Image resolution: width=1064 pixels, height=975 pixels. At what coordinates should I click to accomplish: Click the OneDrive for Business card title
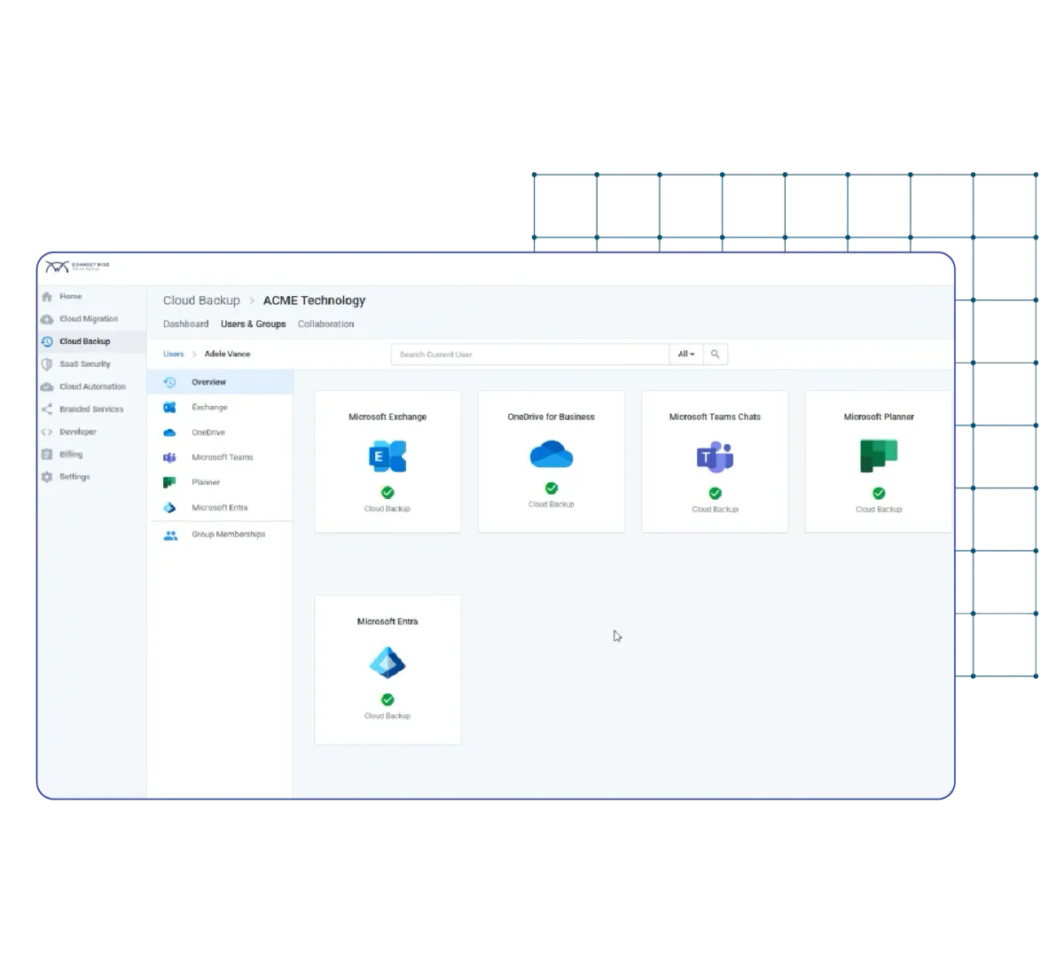coord(552,417)
